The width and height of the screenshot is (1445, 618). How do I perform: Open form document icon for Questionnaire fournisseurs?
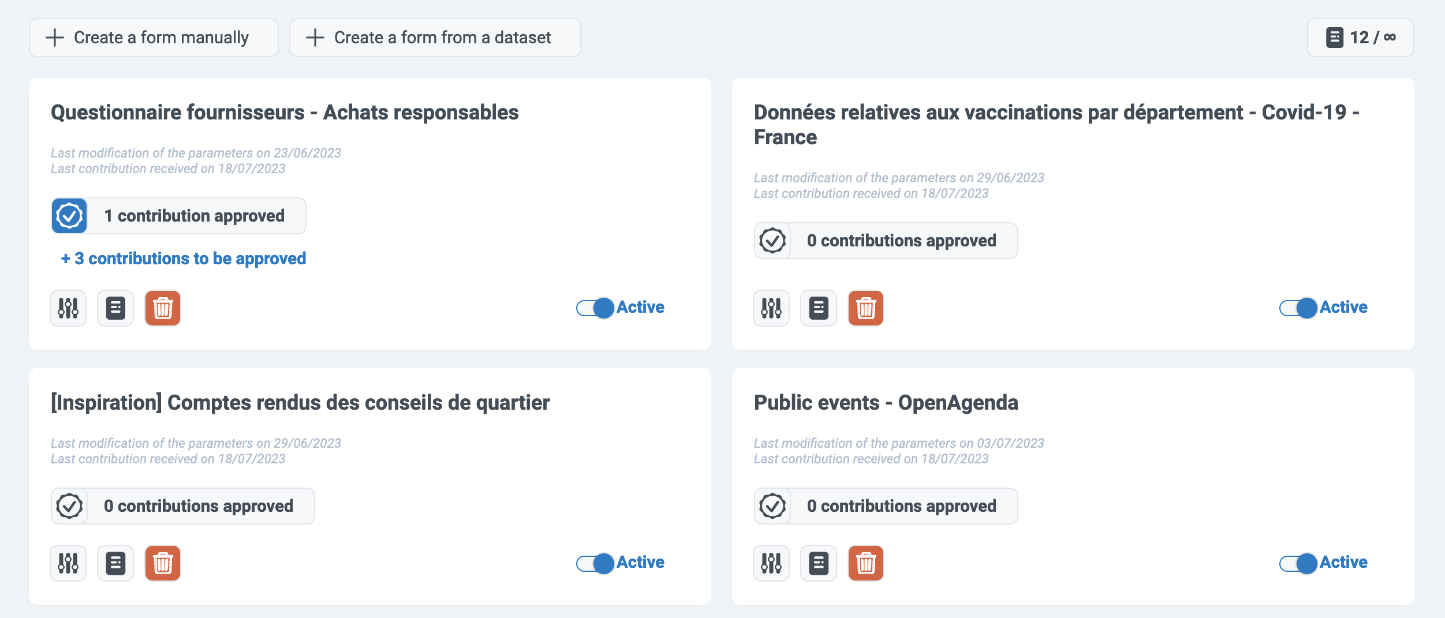coord(115,308)
